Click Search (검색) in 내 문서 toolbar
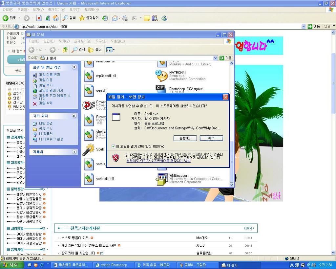 [x=78, y=50]
